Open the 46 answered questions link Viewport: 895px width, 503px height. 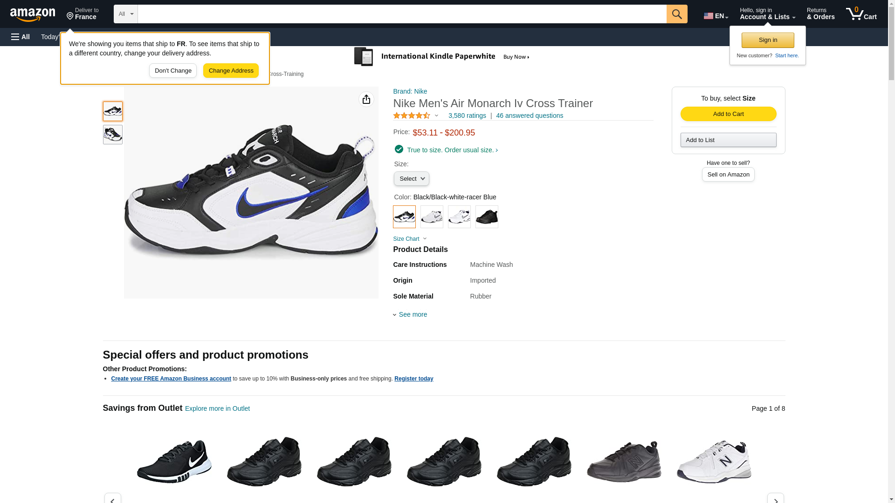tap(529, 116)
